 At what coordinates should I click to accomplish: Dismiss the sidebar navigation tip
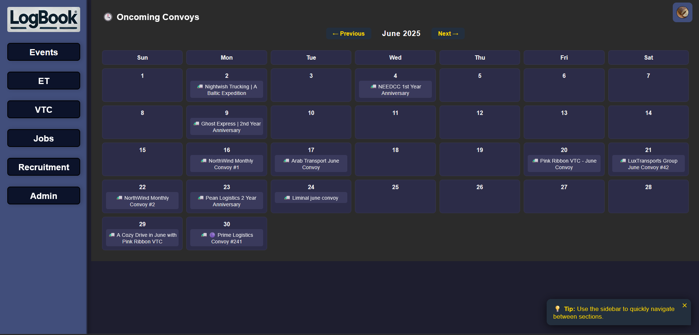[684, 306]
